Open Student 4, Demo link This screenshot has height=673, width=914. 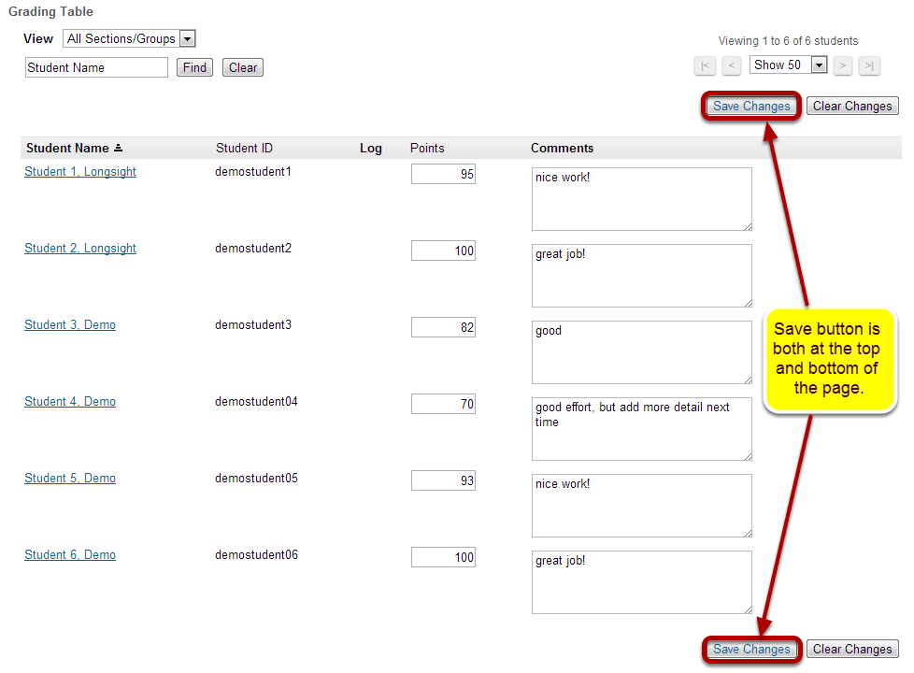point(70,401)
